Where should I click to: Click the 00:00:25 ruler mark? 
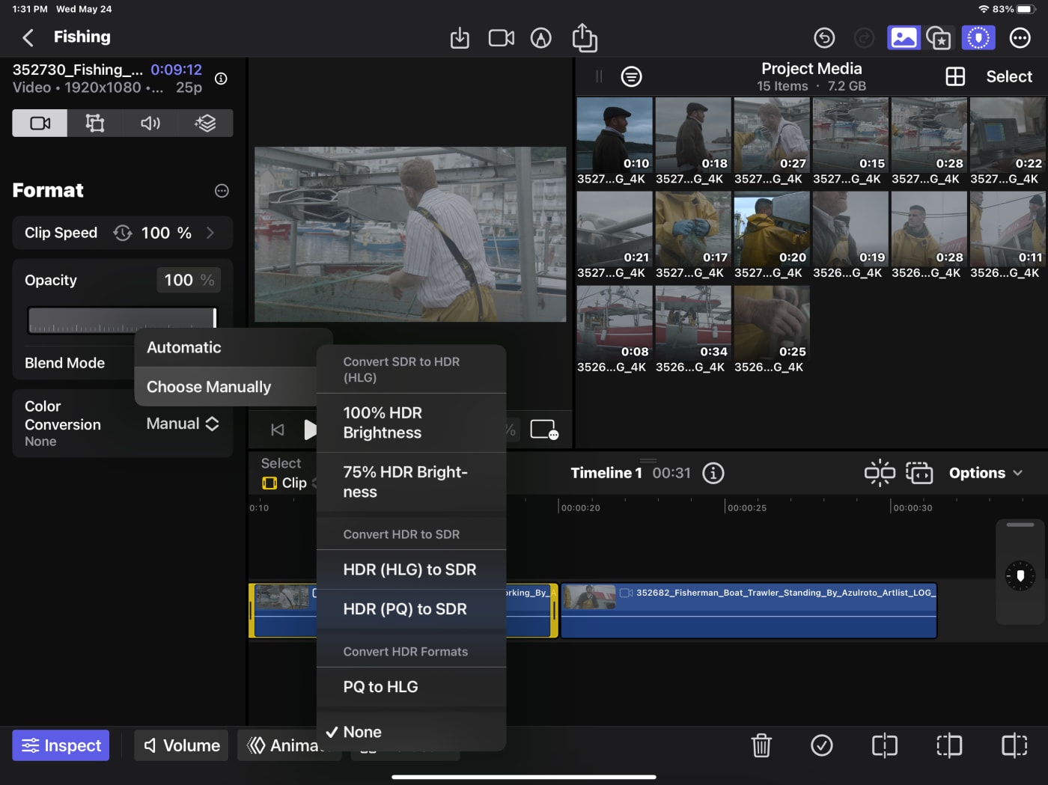[x=746, y=508]
